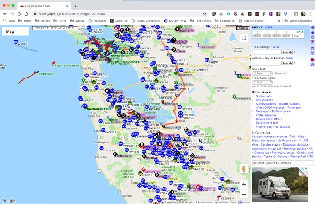
Task: Click the Address, city or Locator input field
Action: [x=266, y=63]
